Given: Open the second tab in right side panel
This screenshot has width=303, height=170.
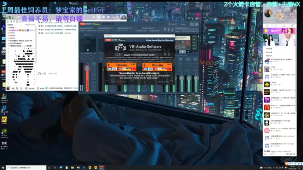Looking at the screenshot, I should pos(275,26).
